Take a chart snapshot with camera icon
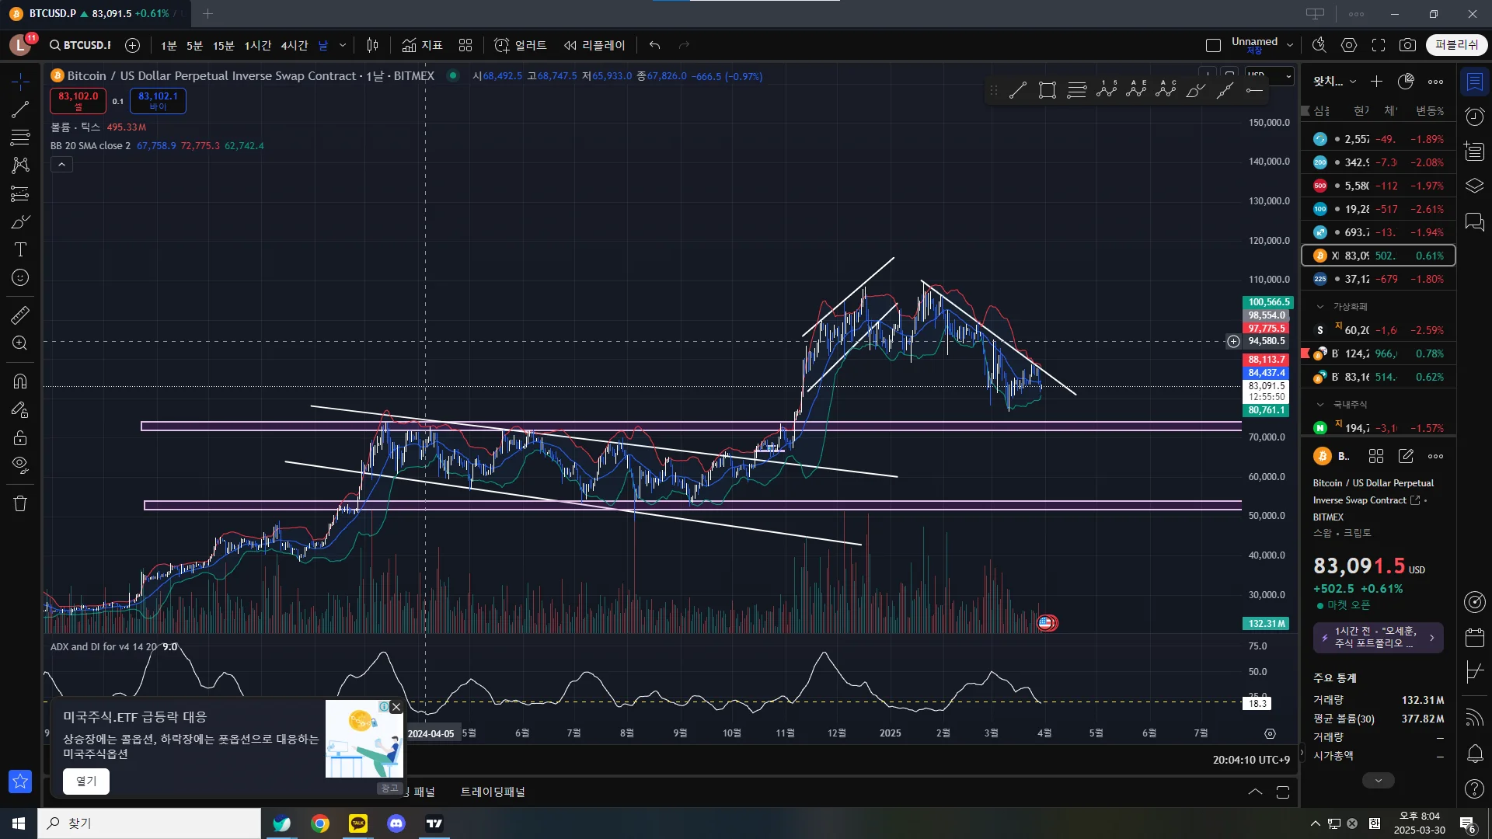Screen dimensions: 1492x839 point(1407,45)
